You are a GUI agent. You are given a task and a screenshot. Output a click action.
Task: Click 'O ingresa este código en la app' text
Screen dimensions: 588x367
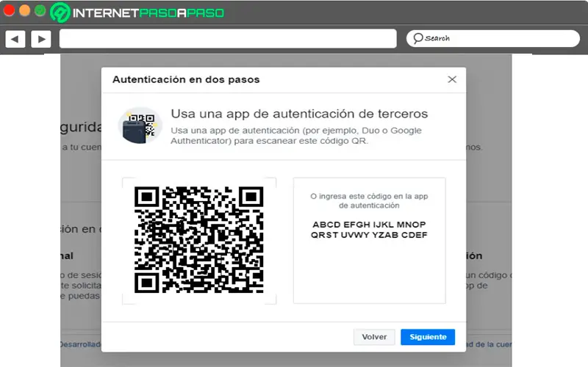point(369,196)
